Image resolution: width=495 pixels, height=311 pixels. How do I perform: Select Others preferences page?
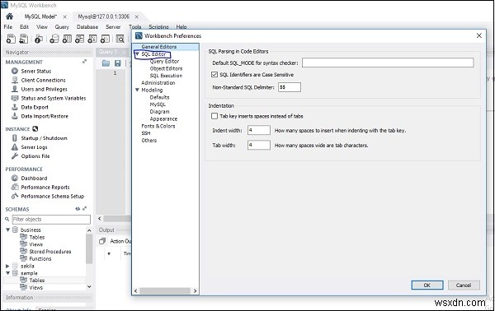pos(149,141)
